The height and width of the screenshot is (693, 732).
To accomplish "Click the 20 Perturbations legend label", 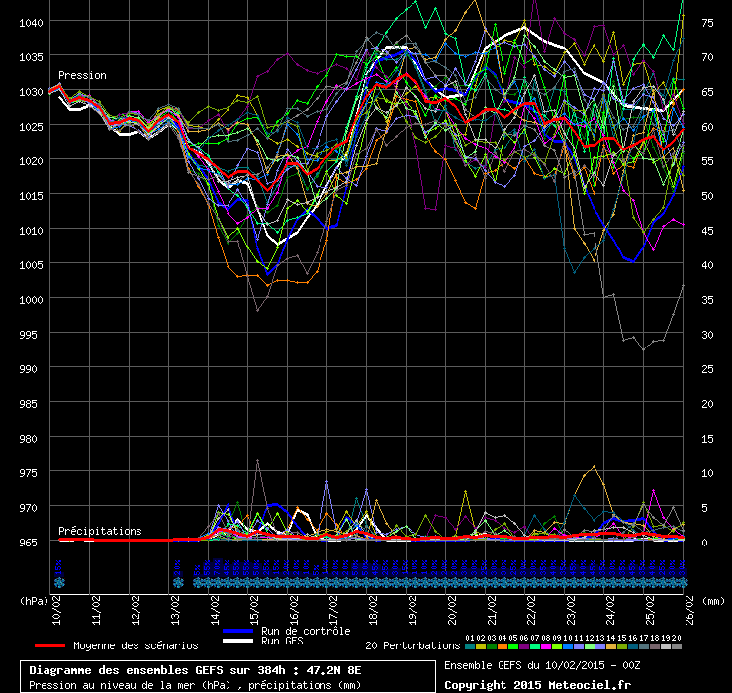I will 412,645.
